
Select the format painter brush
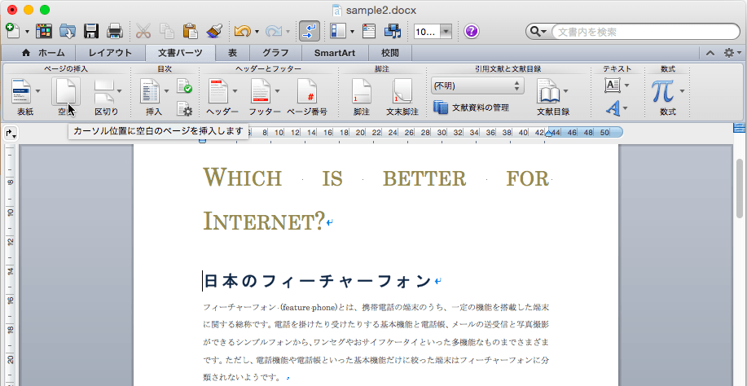point(214,32)
